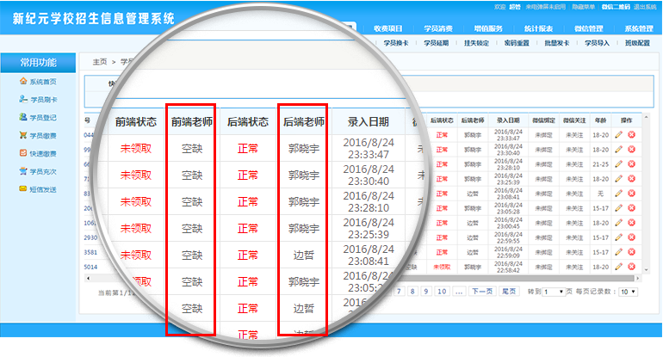Select 学员延期 in the submenu bar
Viewport: 663px width, 357px height.
click(x=436, y=43)
